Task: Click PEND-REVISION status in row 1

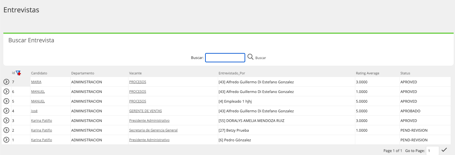Action: tap(414, 140)
